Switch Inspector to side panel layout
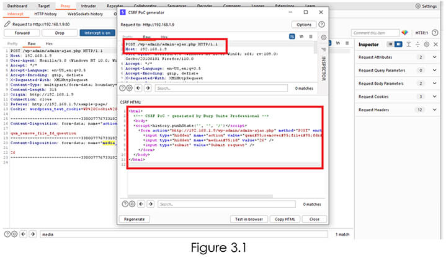446x258 pixels. tap(398, 45)
